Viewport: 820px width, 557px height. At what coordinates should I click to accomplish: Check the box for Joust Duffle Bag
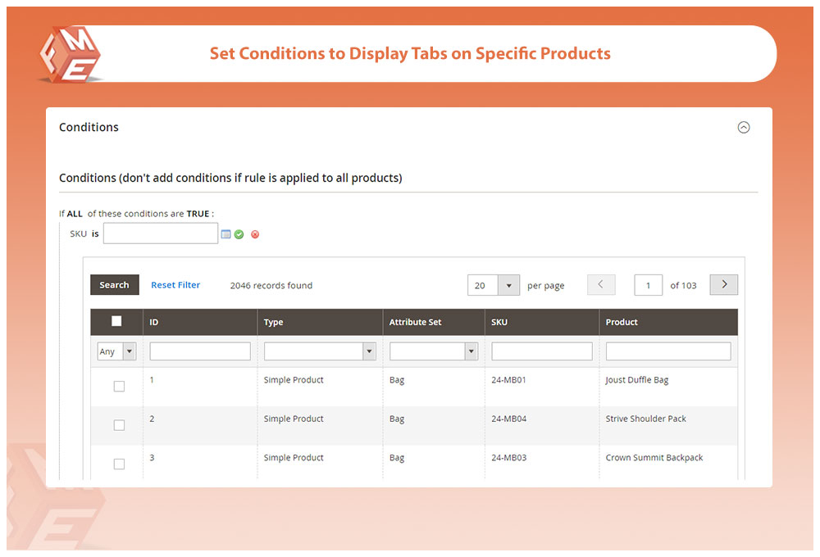[x=119, y=386]
